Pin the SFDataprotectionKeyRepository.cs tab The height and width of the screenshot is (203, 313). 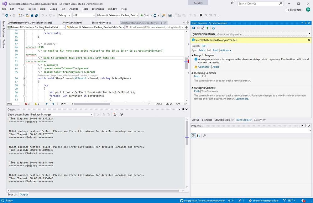click(x=161, y=23)
